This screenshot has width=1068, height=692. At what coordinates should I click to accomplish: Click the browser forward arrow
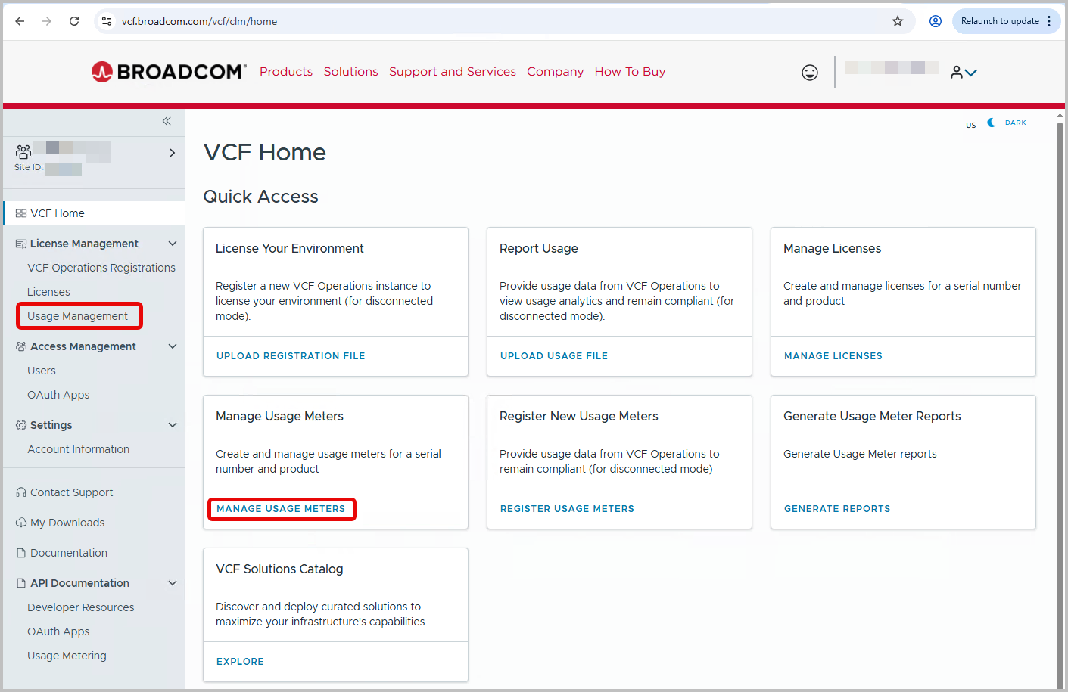(47, 21)
